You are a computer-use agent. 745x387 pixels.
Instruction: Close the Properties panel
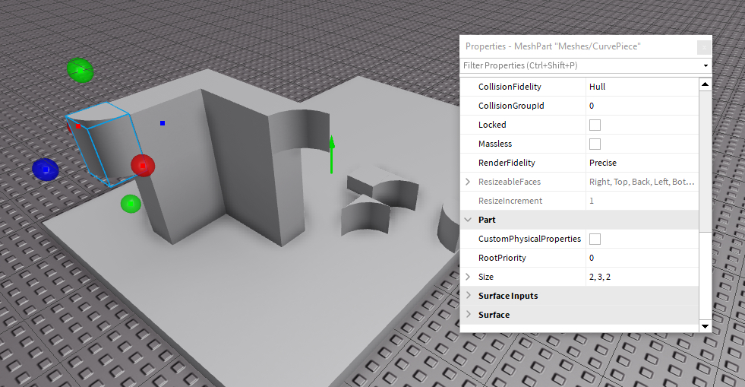pyautogui.click(x=704, y=47)
